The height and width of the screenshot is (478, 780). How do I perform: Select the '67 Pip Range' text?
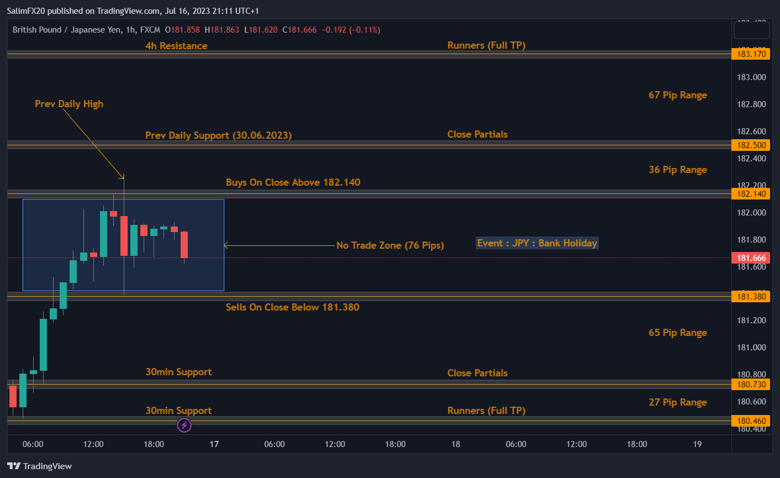click(x=677, y=95)
